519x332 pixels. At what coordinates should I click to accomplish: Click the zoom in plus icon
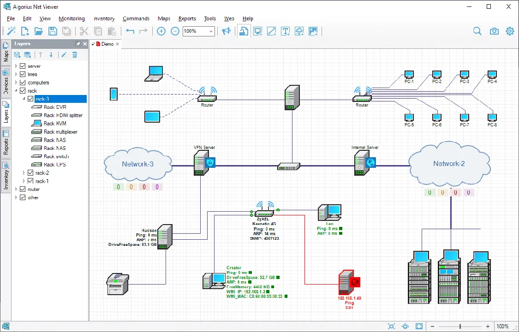(161, 31)
